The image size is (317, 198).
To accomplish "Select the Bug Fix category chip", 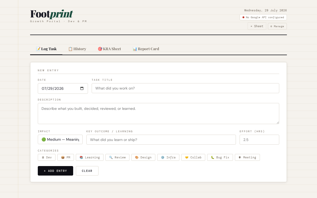I will pyautogui.click(x=220, y=157).
